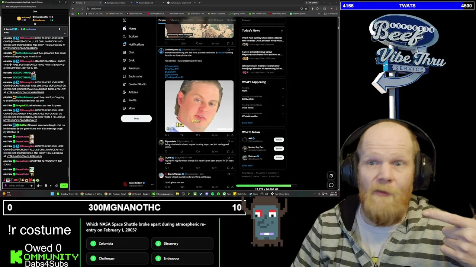Click Show more under Who to follow

coord(247,166)
